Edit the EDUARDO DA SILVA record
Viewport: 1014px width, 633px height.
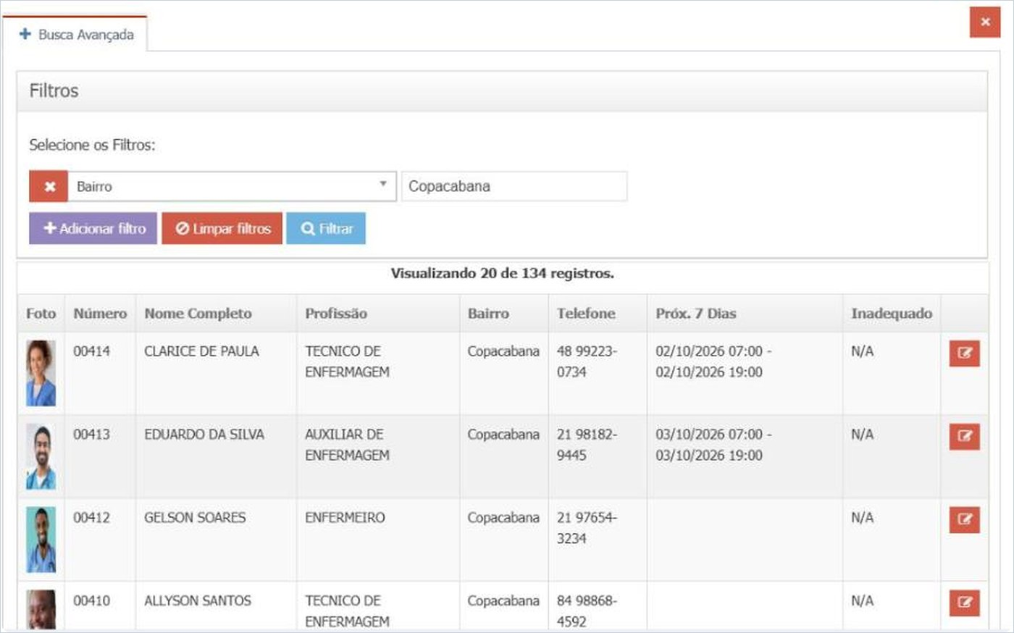[x=964, y=437]
